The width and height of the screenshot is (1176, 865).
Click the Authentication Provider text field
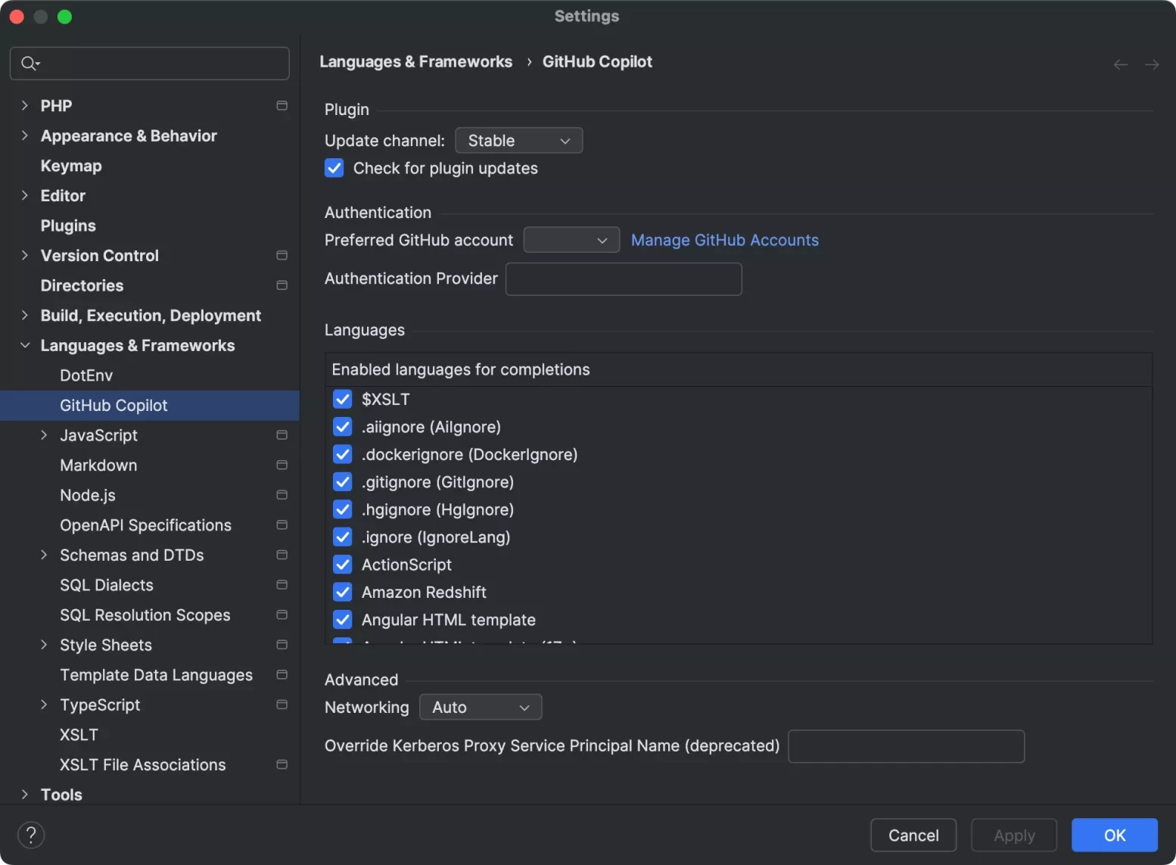624,279
